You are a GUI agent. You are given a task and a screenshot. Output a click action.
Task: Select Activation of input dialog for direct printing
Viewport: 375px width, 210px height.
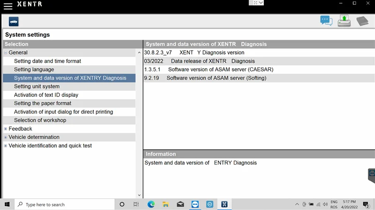(69, 112)
